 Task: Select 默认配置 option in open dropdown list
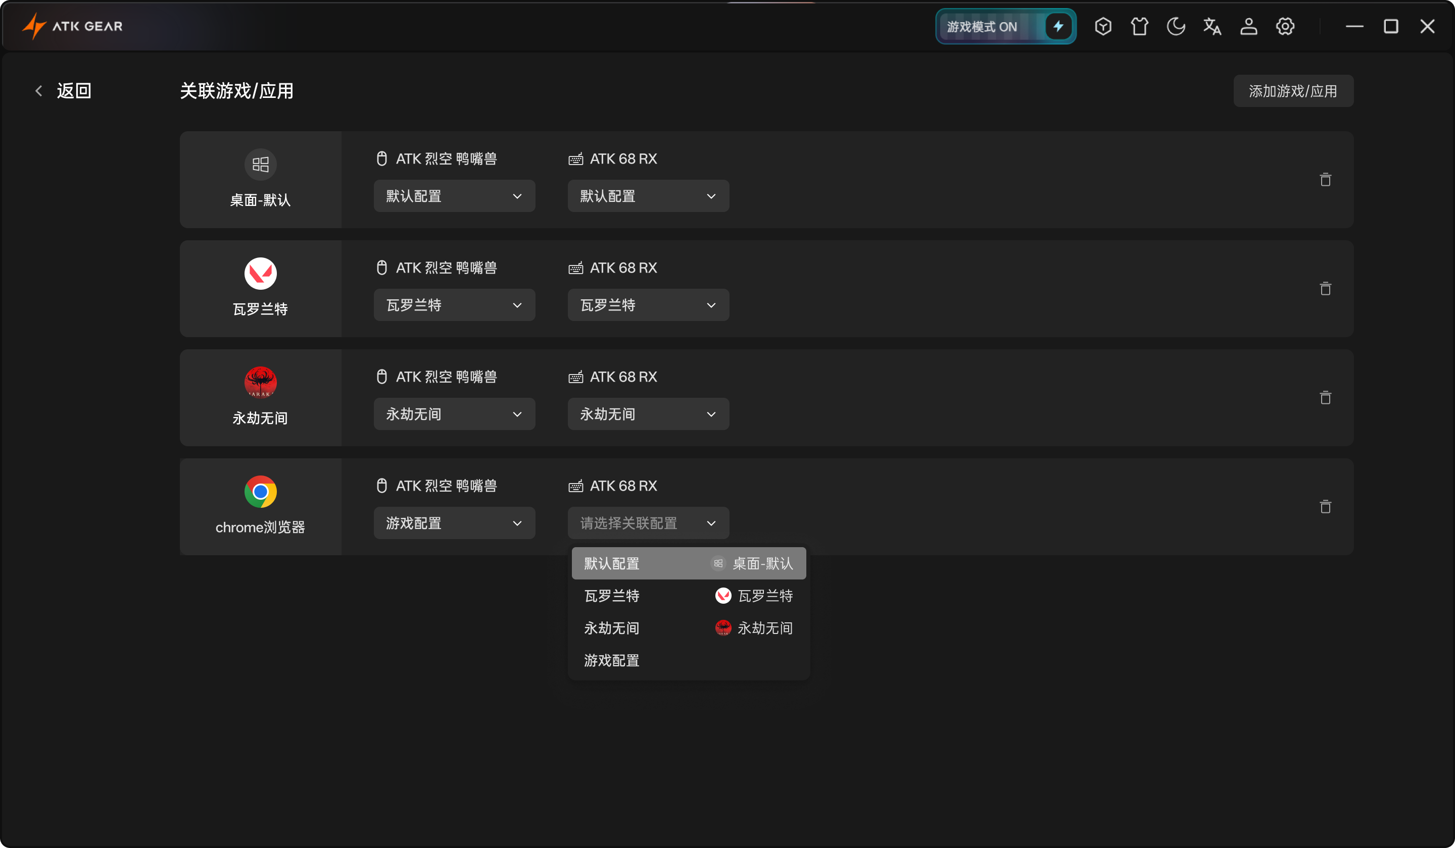[x=689, y=564]
